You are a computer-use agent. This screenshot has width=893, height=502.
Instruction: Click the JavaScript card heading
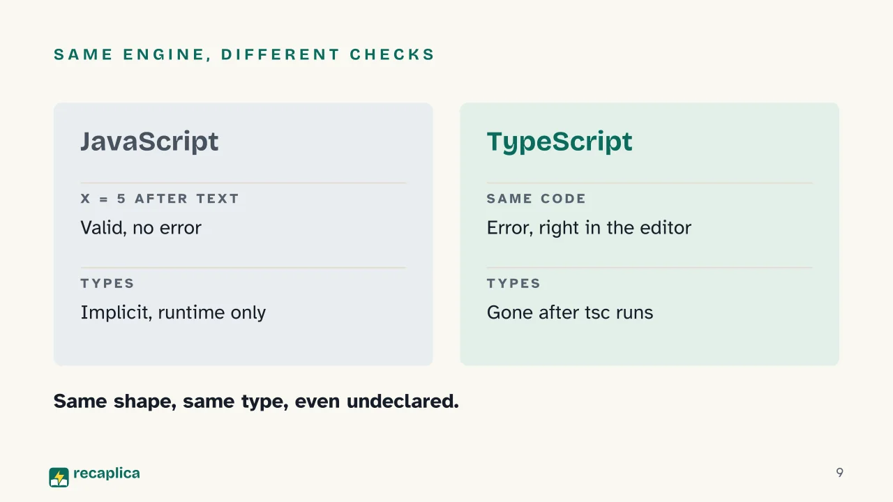[149, 142]
